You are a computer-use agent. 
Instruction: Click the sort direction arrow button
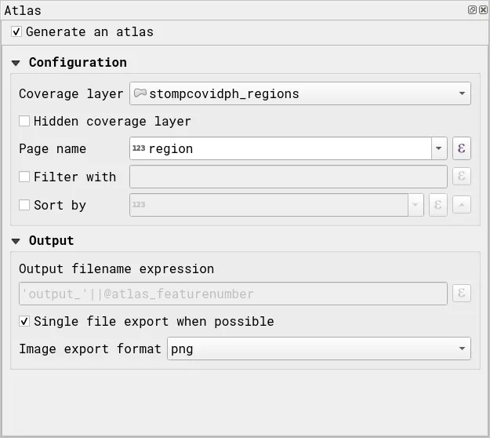[x=462, y=205]
